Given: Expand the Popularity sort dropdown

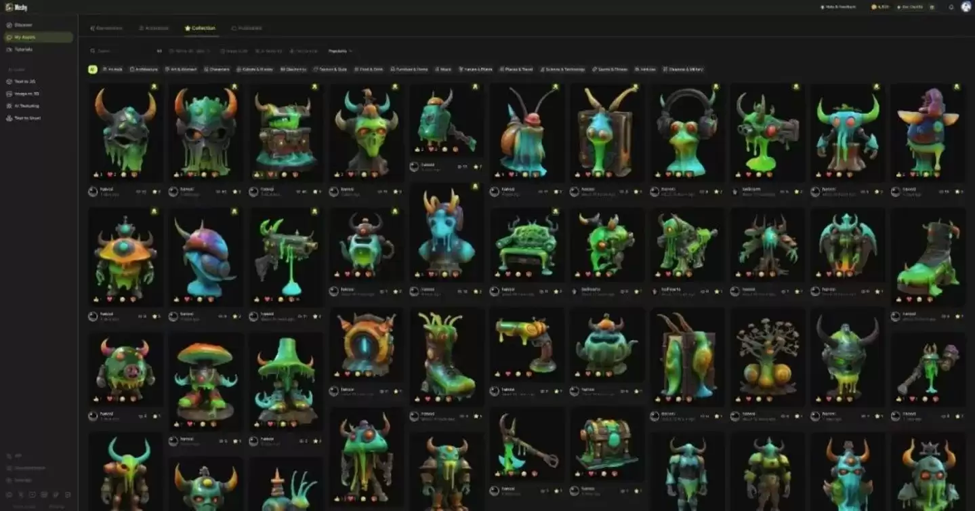Looking at the screenshot, I should tap(340, 51).
